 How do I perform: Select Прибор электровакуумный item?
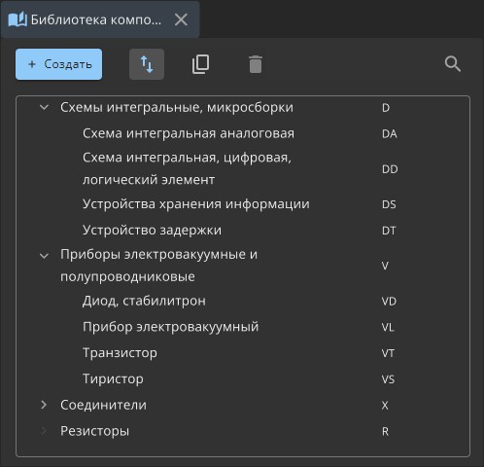[x=170, y=327]
